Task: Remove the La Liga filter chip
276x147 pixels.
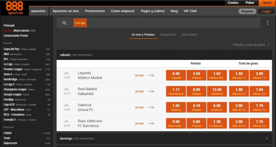Action: (x=80, y=23)
